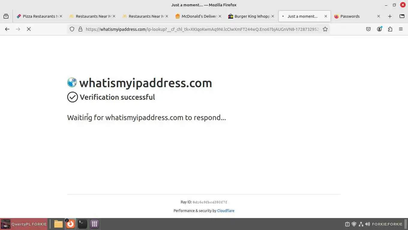Image resolution: width=408 pixels, height=230 pixels.
Task: Open tracking protection shield icon
Action: pos(72,29)
